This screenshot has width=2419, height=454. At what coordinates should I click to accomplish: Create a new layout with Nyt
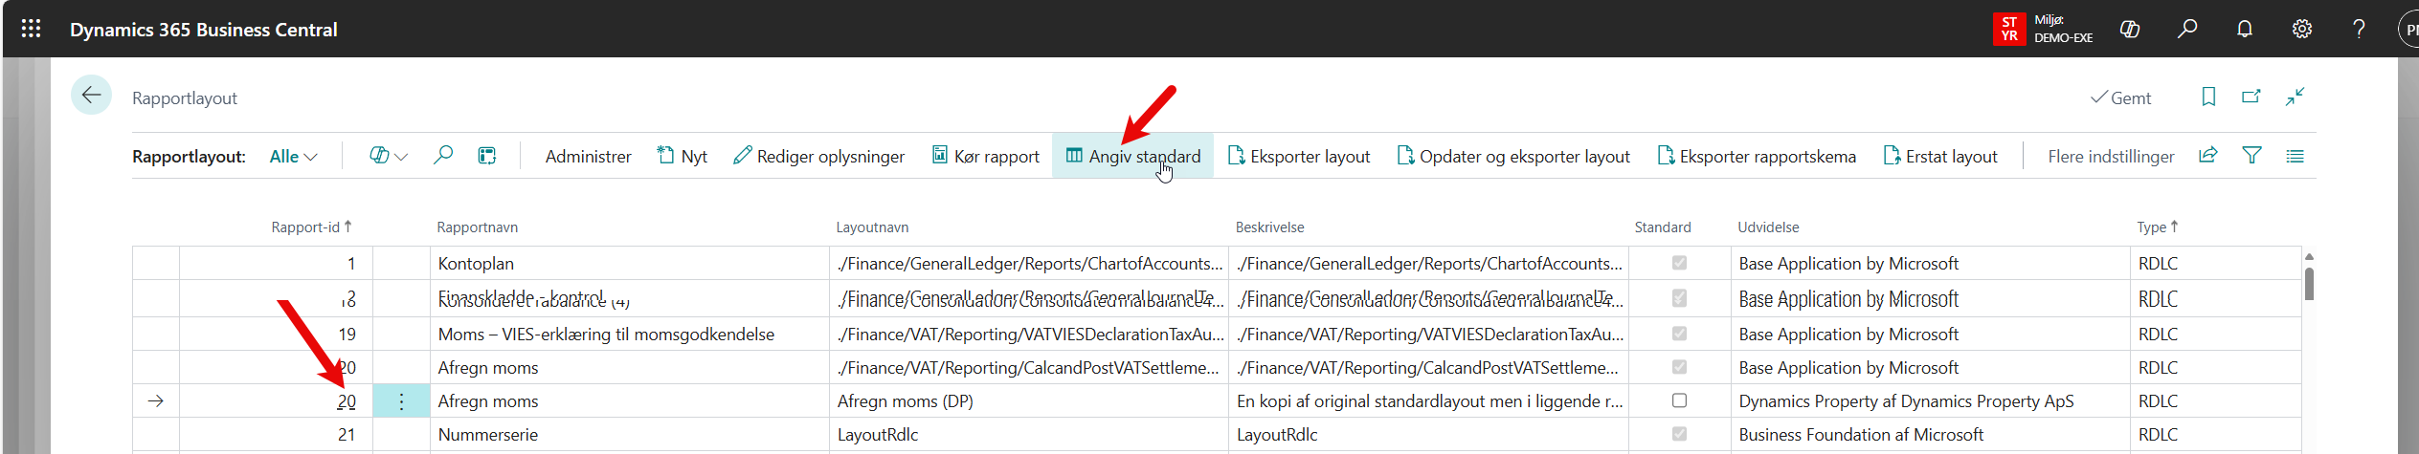[682, 156]
